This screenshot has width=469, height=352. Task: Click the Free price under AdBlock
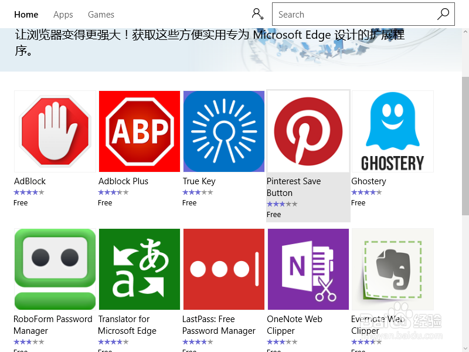click(21, 202)
